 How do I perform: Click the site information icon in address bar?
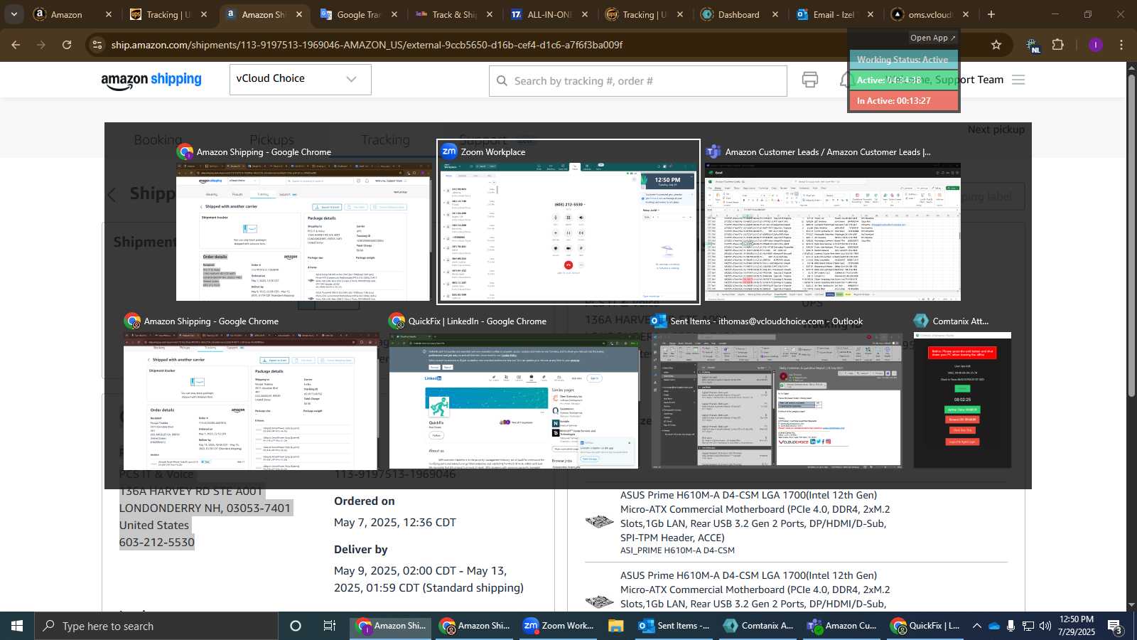point(98,45)
